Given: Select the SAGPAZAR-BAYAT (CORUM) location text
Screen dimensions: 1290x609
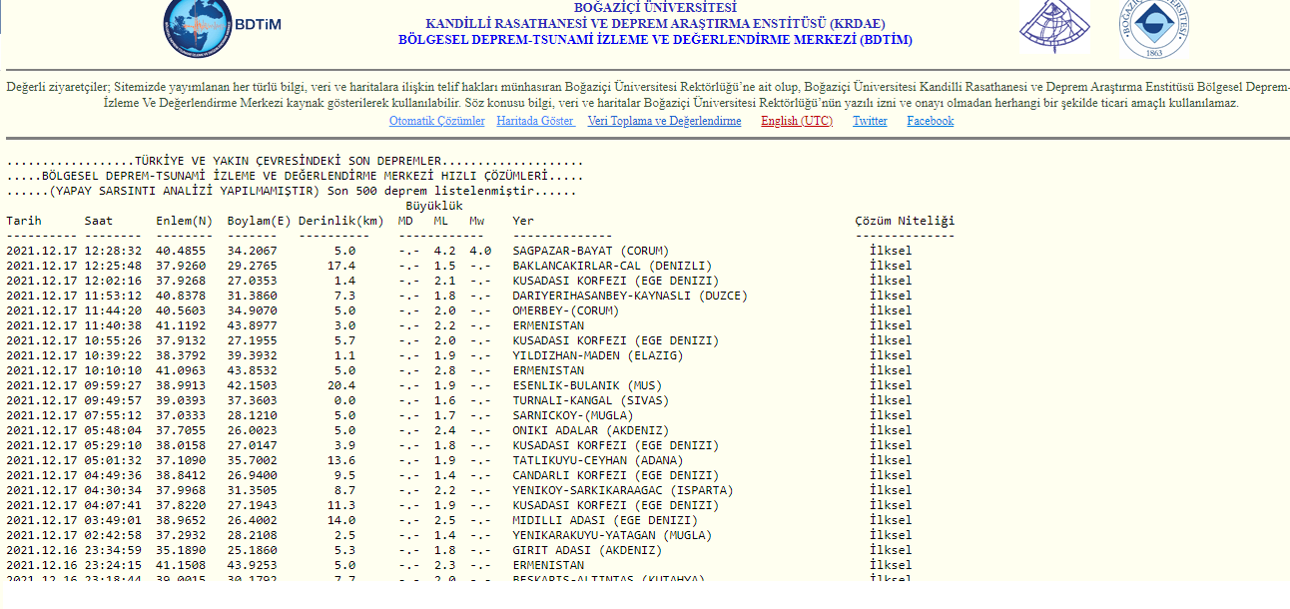Looking at the screenshot, I should click(x=591, y=251).
